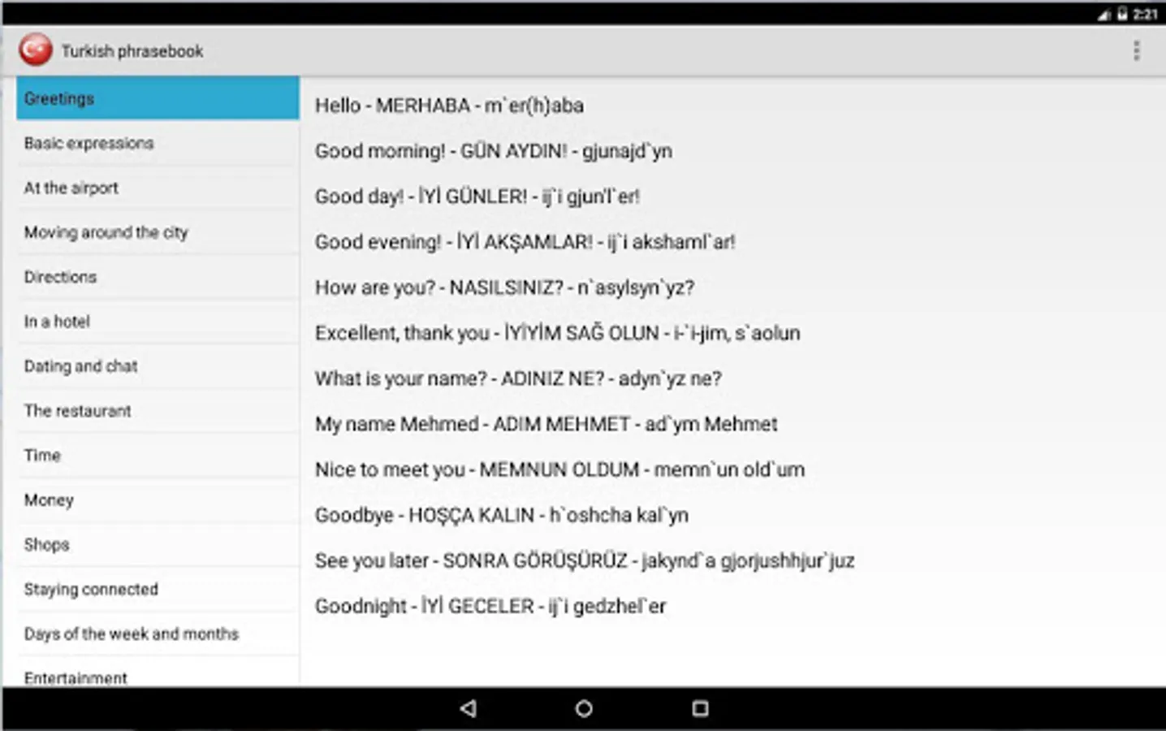Image resolution: width=1166 pixels, height=731 pixels.
Task: Tap the Turkish flag app icon
Action: point(36,50)
